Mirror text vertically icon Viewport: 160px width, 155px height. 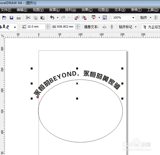click(112, 27)
